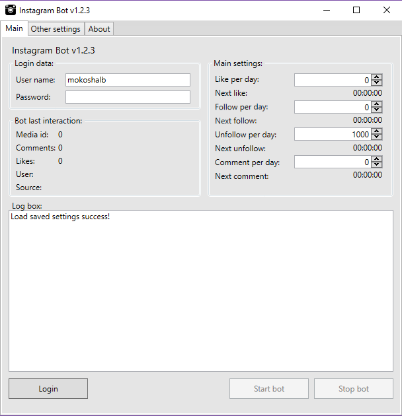Increase Follow per day with up arrow

(377, 104)
